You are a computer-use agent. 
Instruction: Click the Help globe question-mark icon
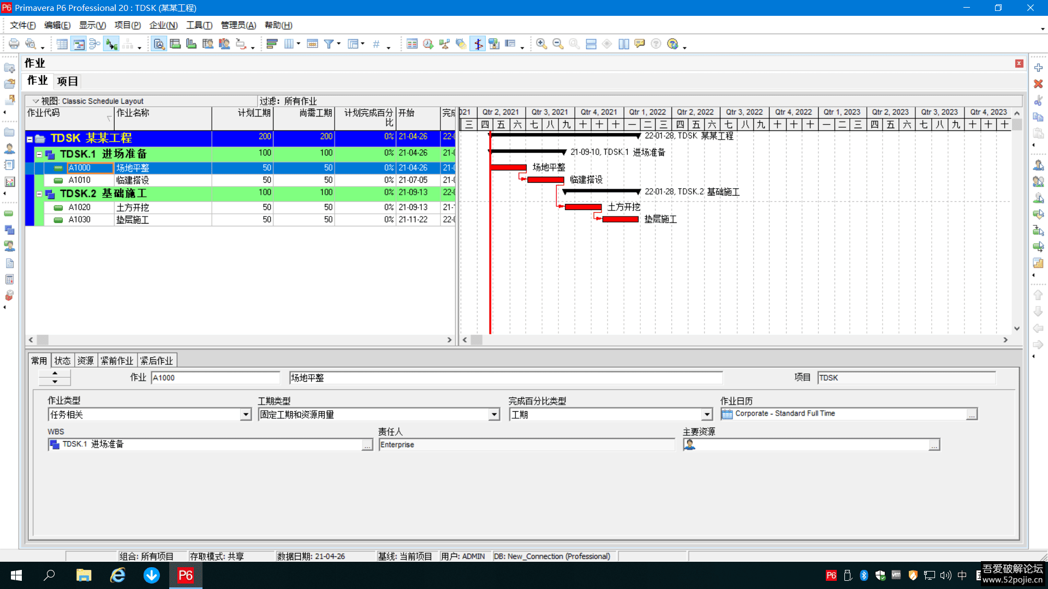pos(672,44)
